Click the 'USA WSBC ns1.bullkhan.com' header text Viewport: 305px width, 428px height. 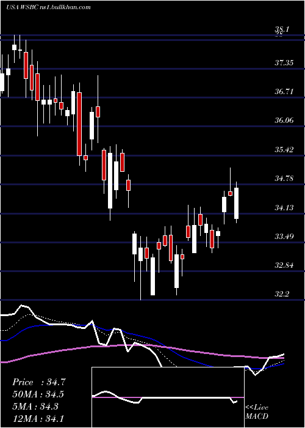tap(48, 7)
